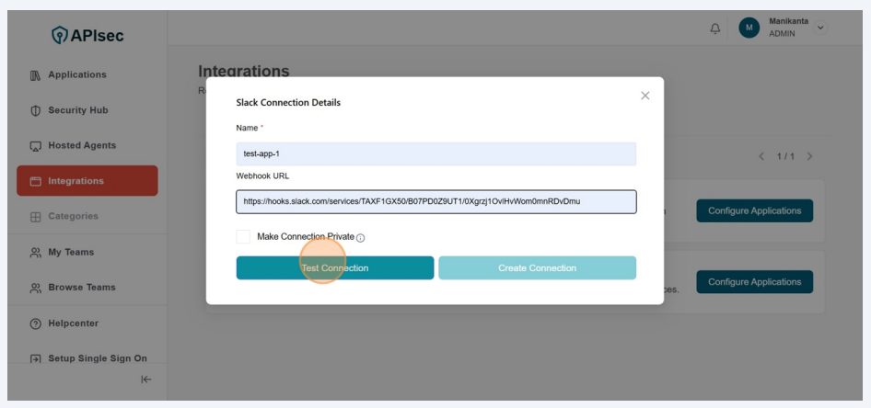The width and height of the screenshot is (871, 408).
Task: Collapse the sidebar with the arrow icon
Action: pyautogui.click(x=146, y=379)
